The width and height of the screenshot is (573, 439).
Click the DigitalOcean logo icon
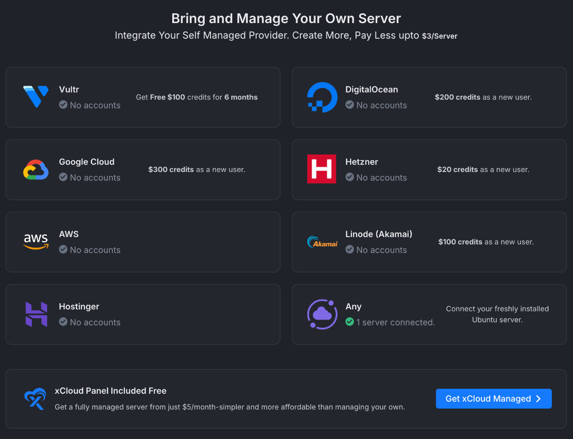pyautogui.click(x=322, y=97)
